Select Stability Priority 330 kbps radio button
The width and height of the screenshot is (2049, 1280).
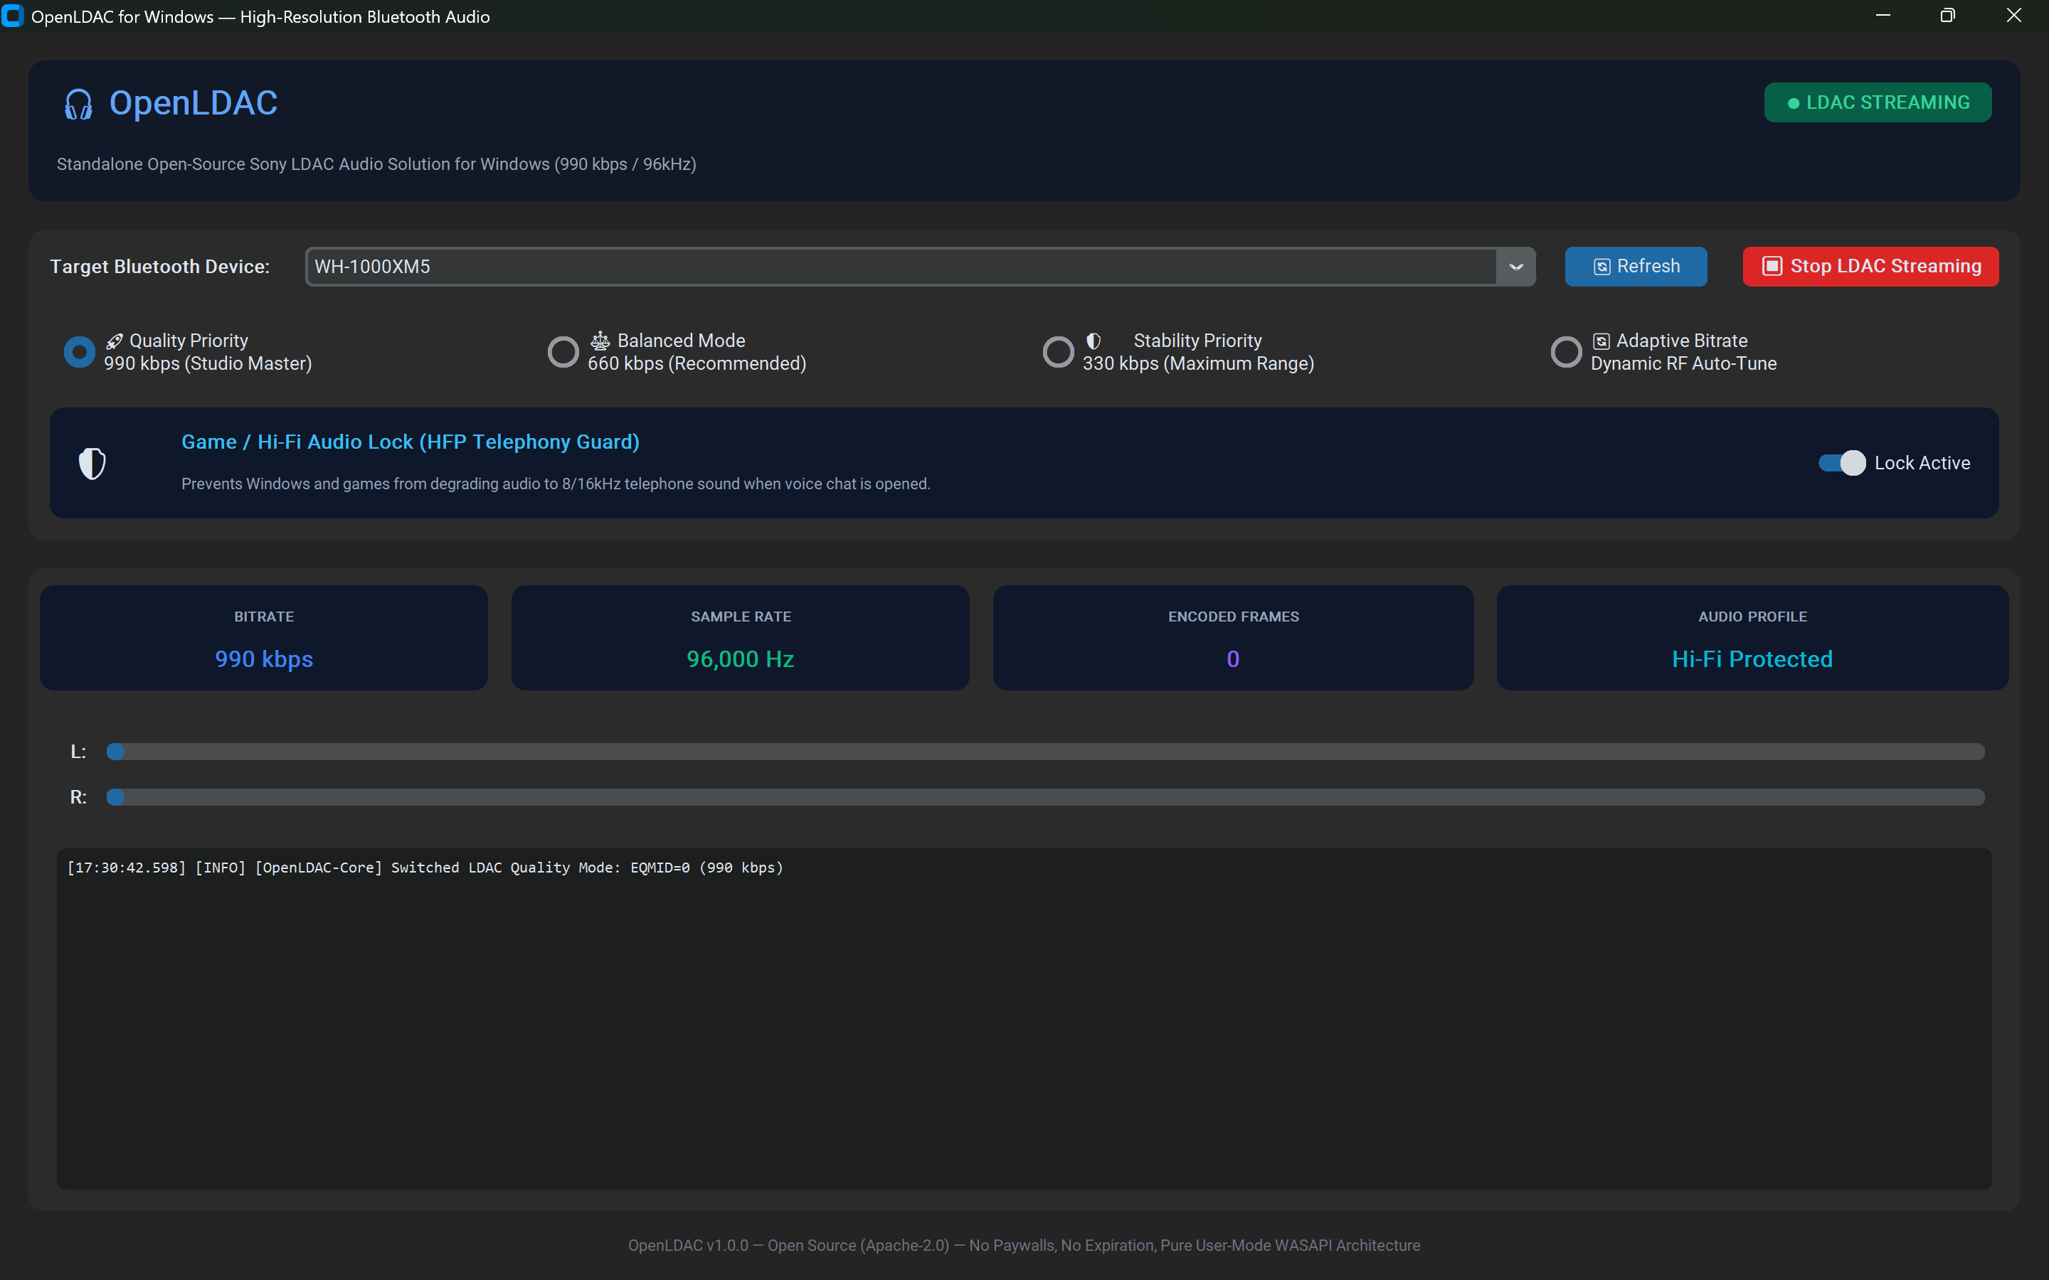click(x=1057, y=351)
